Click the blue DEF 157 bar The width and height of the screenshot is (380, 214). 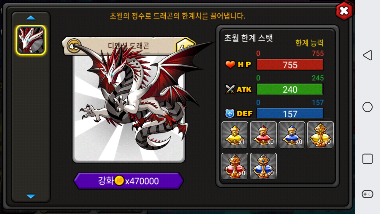pos(290,114)
